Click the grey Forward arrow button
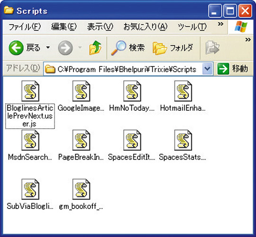 [x=65, y=47]
